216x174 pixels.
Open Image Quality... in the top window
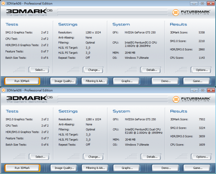pyautogui.click(x=64, y=81)
